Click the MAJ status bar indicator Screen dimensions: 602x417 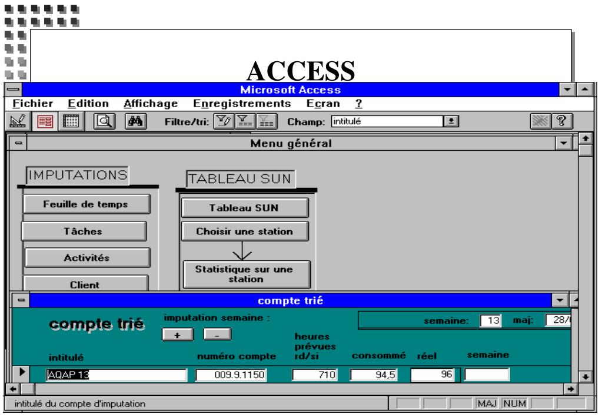487,403
